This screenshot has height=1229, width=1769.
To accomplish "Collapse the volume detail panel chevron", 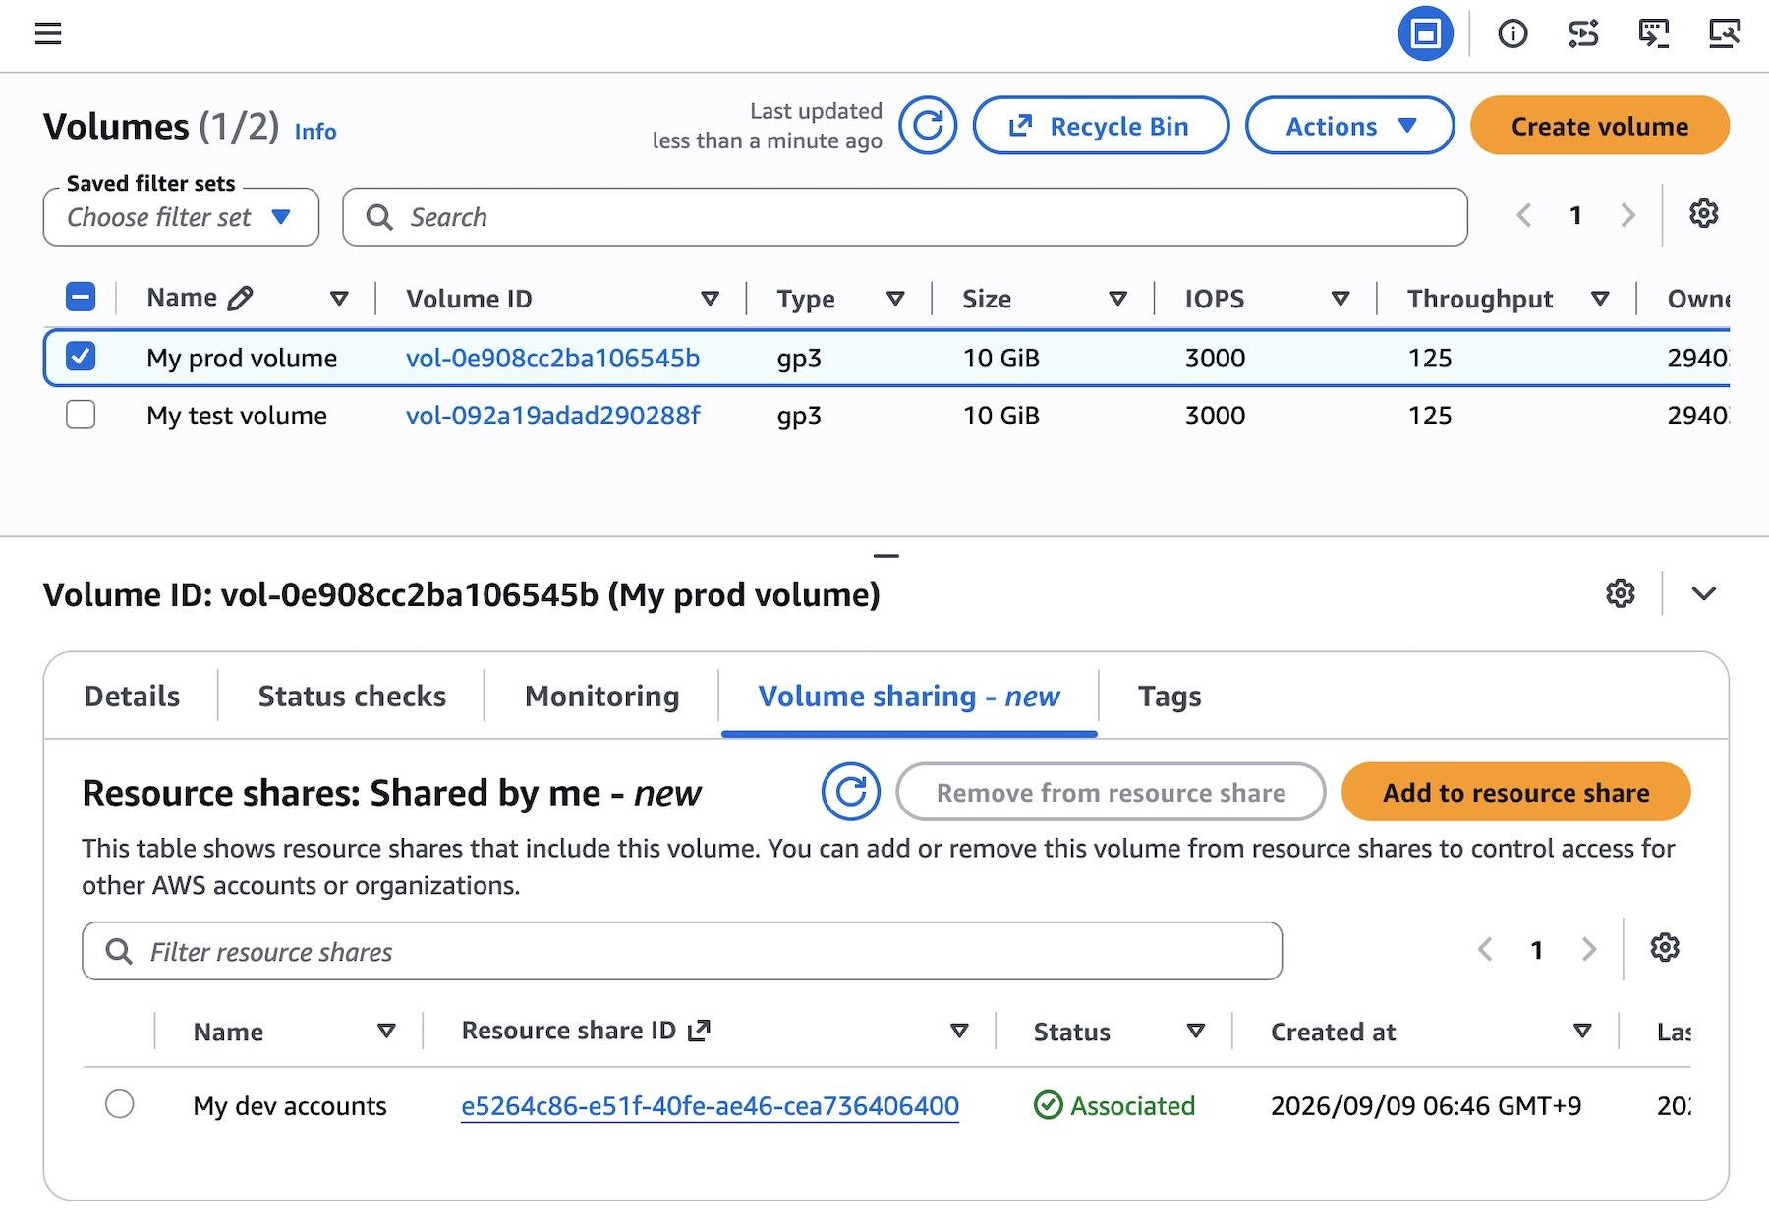I will (1704, 593).
